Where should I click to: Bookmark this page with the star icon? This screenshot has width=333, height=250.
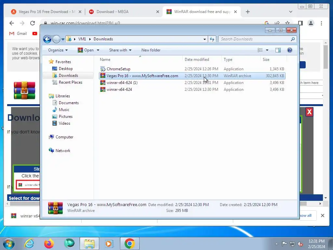[287, 23]
